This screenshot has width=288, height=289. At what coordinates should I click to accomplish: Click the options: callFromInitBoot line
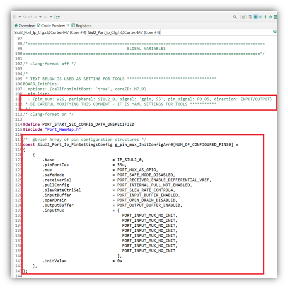click(85, 89)
